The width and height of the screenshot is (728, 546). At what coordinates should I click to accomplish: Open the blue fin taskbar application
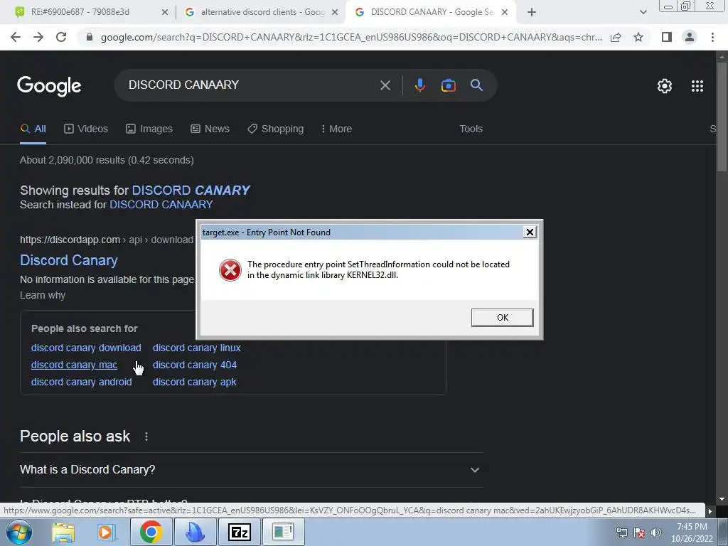pos(195,532)
